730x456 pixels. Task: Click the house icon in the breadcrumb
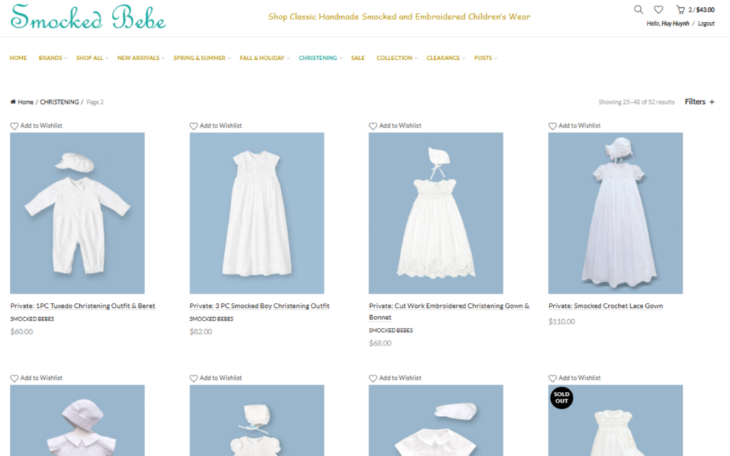[x=13, y=102]
